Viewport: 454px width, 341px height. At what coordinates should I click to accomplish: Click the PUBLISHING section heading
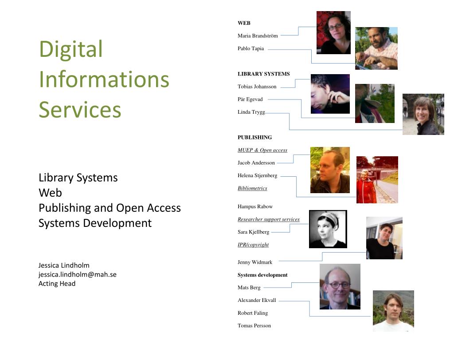[x=254, y=137]
